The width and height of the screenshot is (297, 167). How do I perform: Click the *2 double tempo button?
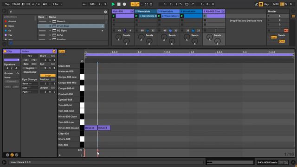(x=34, y=60)
